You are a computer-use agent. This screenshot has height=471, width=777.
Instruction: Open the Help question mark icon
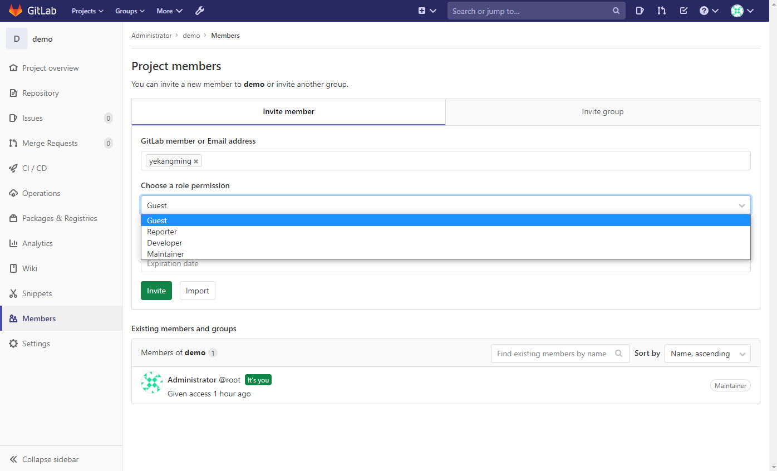pos(705,11)
